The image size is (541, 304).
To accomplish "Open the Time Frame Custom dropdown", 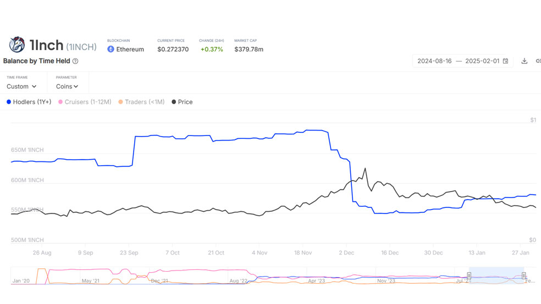I will coord(21,86).
